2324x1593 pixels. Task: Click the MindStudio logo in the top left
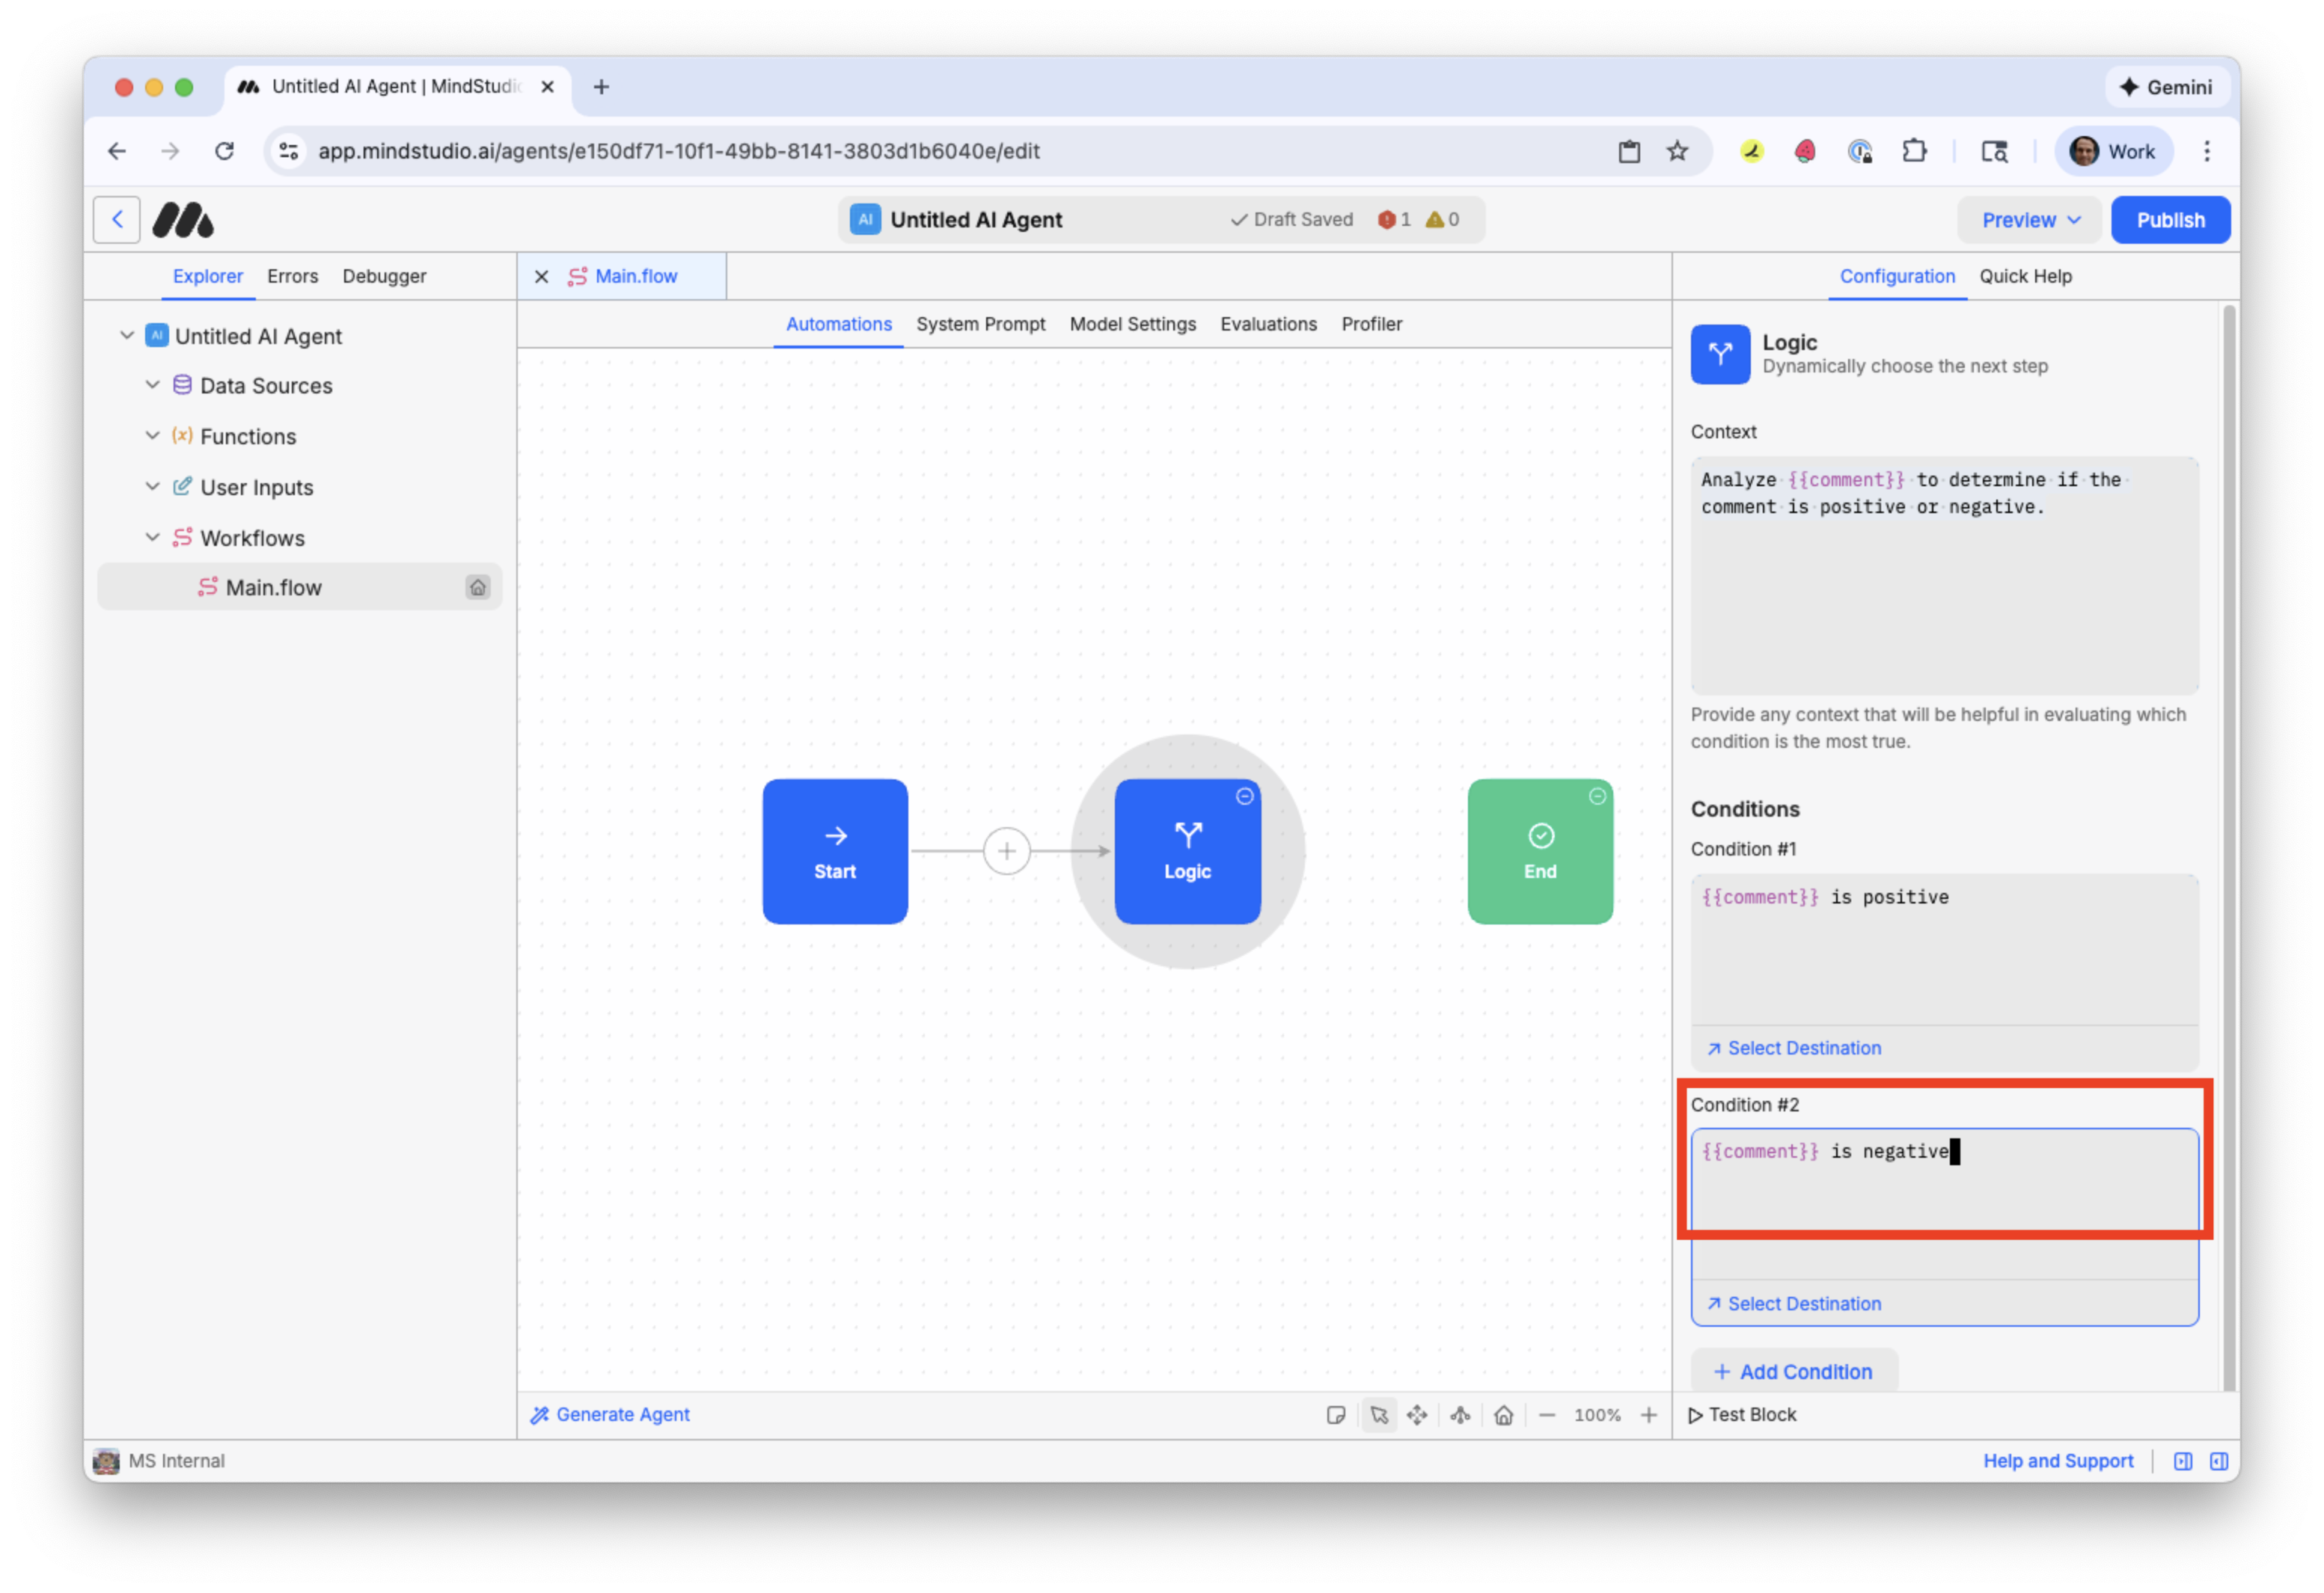click(x=184, y=219)
